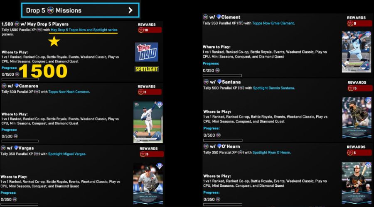Click the 91 overall rating on Vargas card
The image size is (374, 207).
[159, 166]
